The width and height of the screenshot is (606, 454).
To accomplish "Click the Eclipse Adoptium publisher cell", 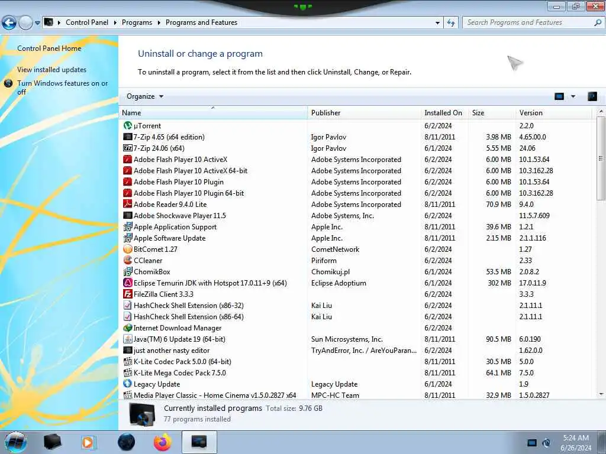I will 339,283.
